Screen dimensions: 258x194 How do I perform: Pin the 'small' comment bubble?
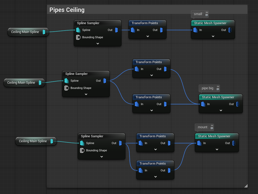tap(207, 12)
